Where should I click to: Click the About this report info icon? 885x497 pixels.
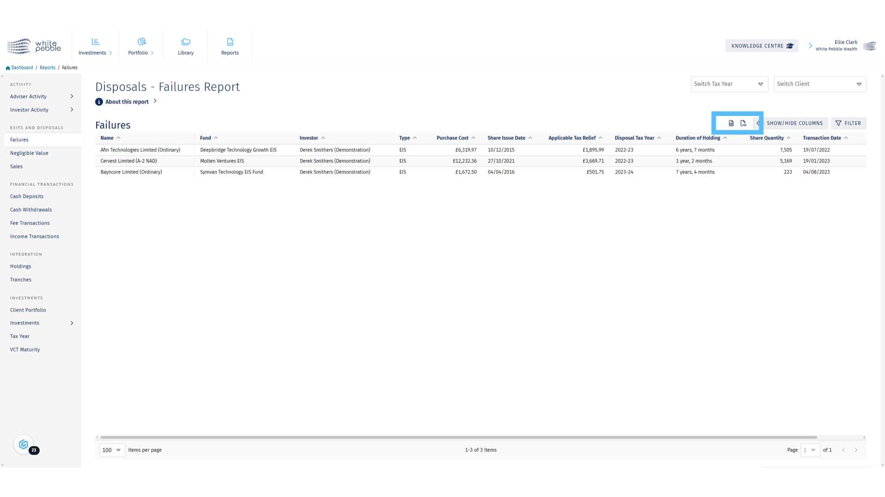(x=99, y=102)
